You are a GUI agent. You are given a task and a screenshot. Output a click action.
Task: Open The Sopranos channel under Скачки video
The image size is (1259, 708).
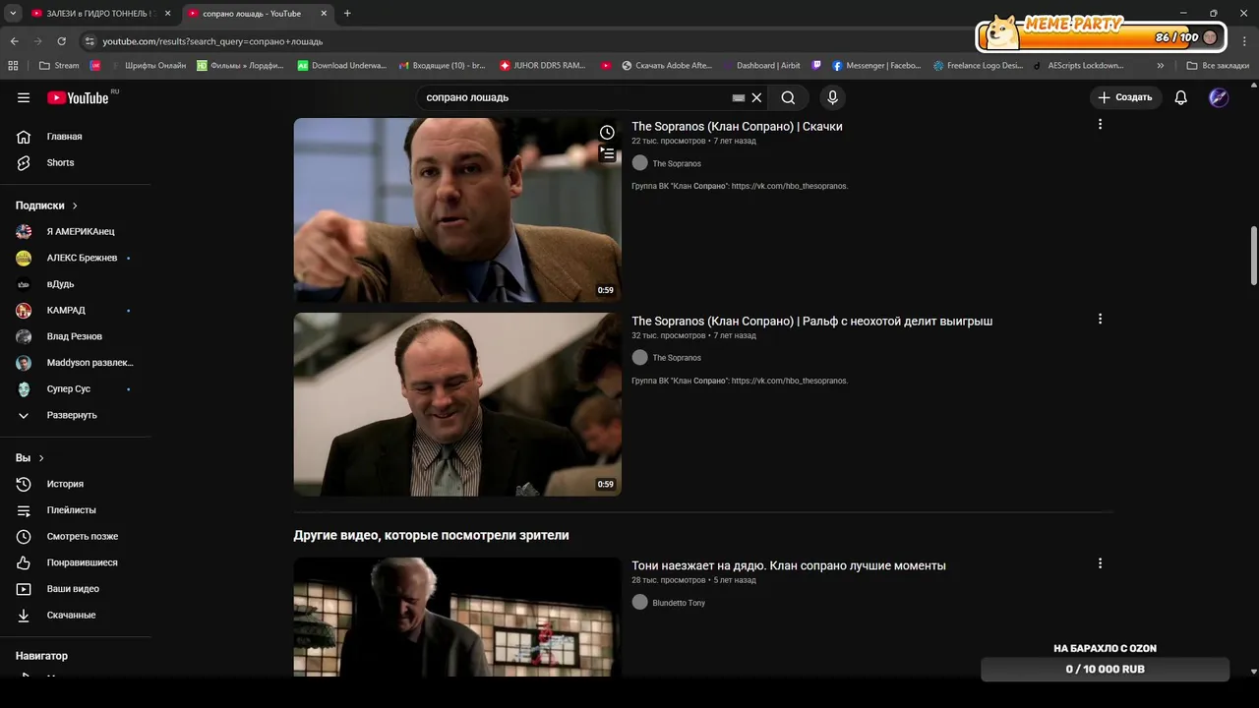tap(677, 163)
